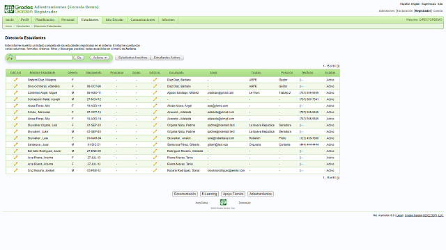Go to Facturación module
This screenshot has width=446, height=250.
click(x=404, y=11)
